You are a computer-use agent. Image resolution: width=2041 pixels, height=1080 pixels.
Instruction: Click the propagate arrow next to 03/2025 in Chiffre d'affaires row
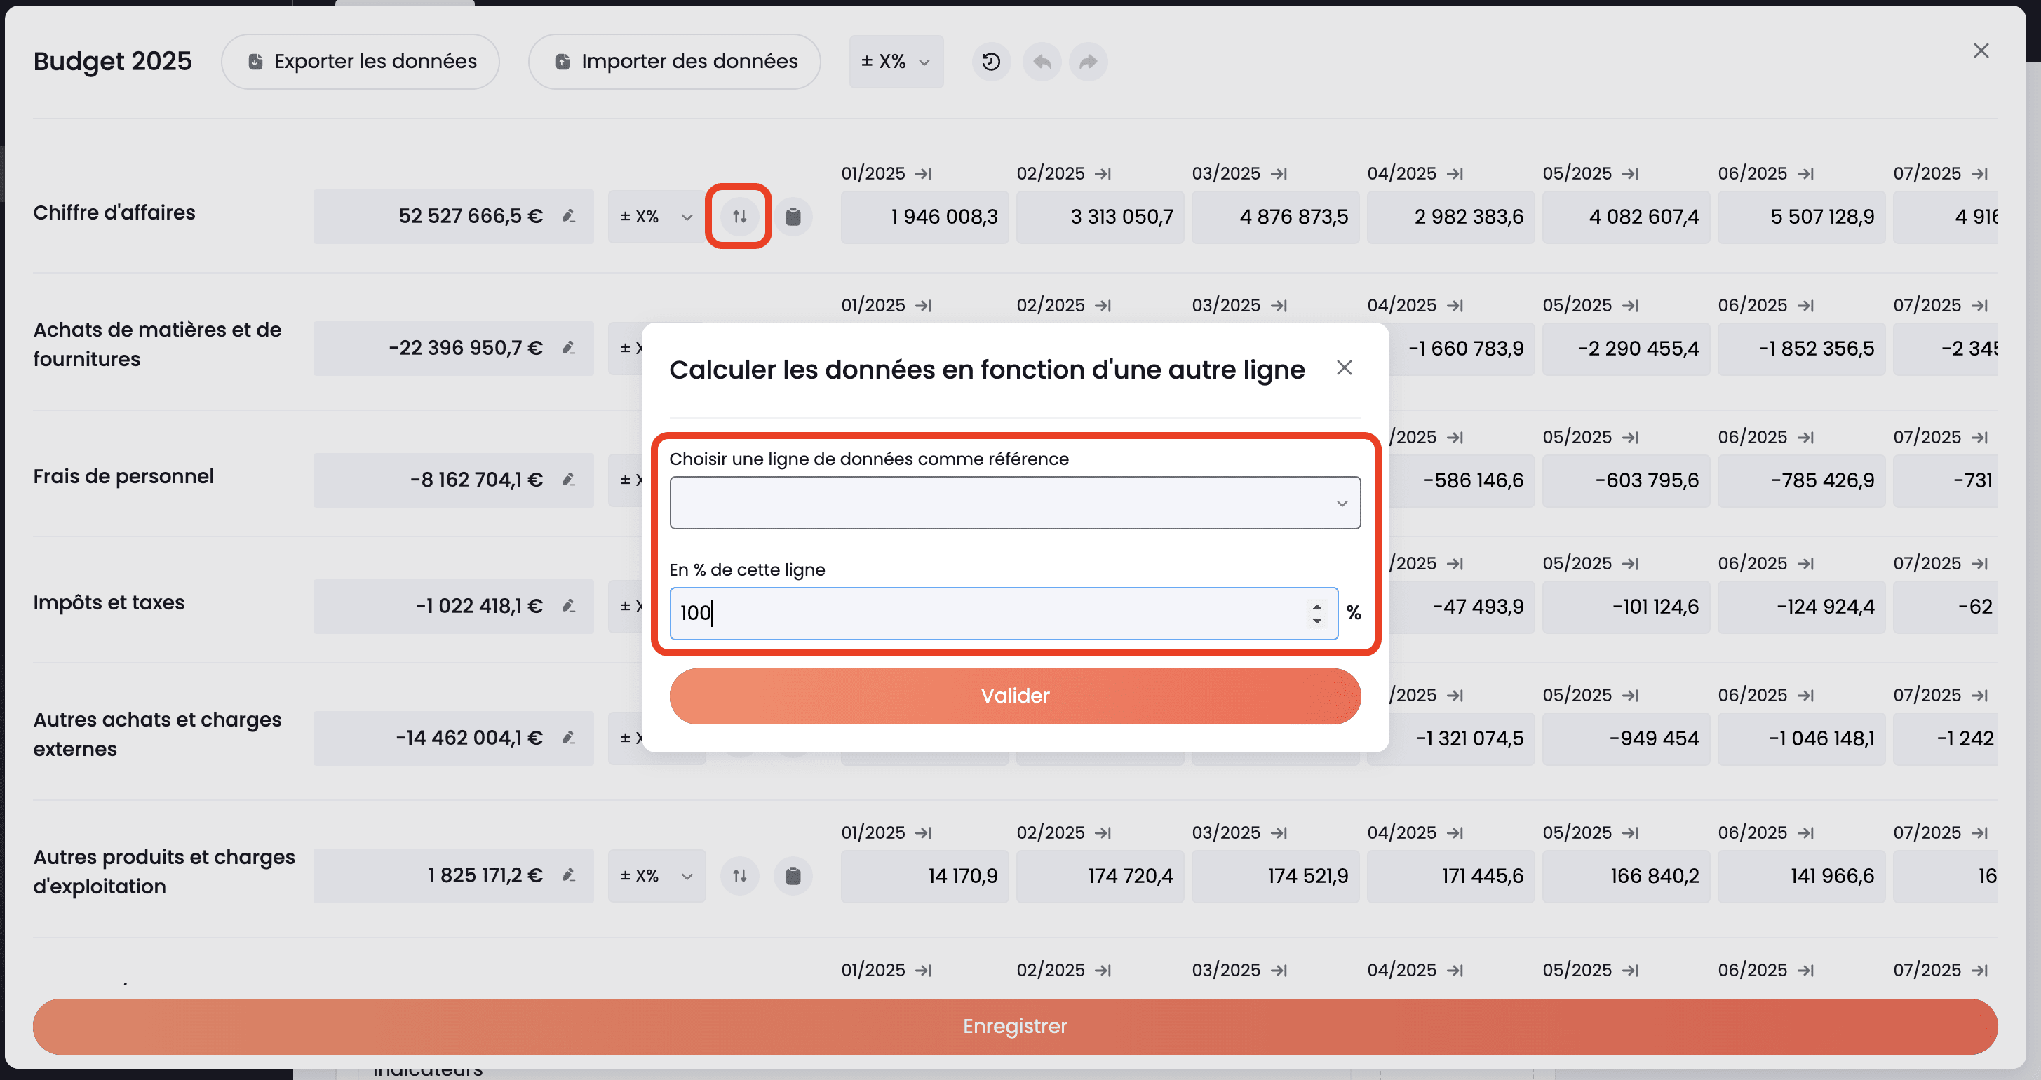point(1279,173)
